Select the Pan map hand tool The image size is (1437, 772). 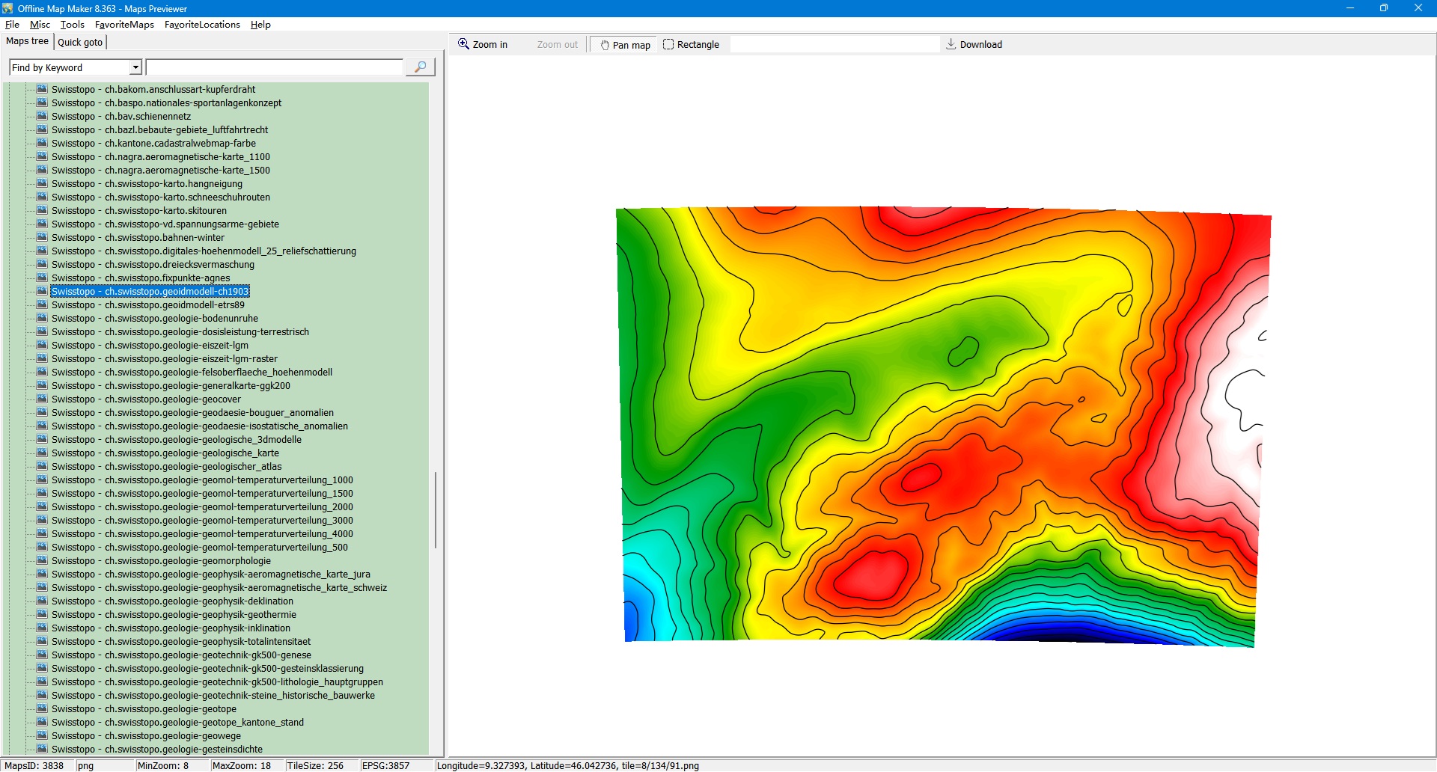(624, 45)
